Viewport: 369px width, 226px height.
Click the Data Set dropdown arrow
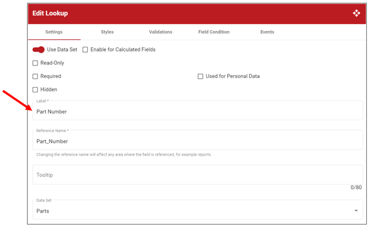[356, 210]
